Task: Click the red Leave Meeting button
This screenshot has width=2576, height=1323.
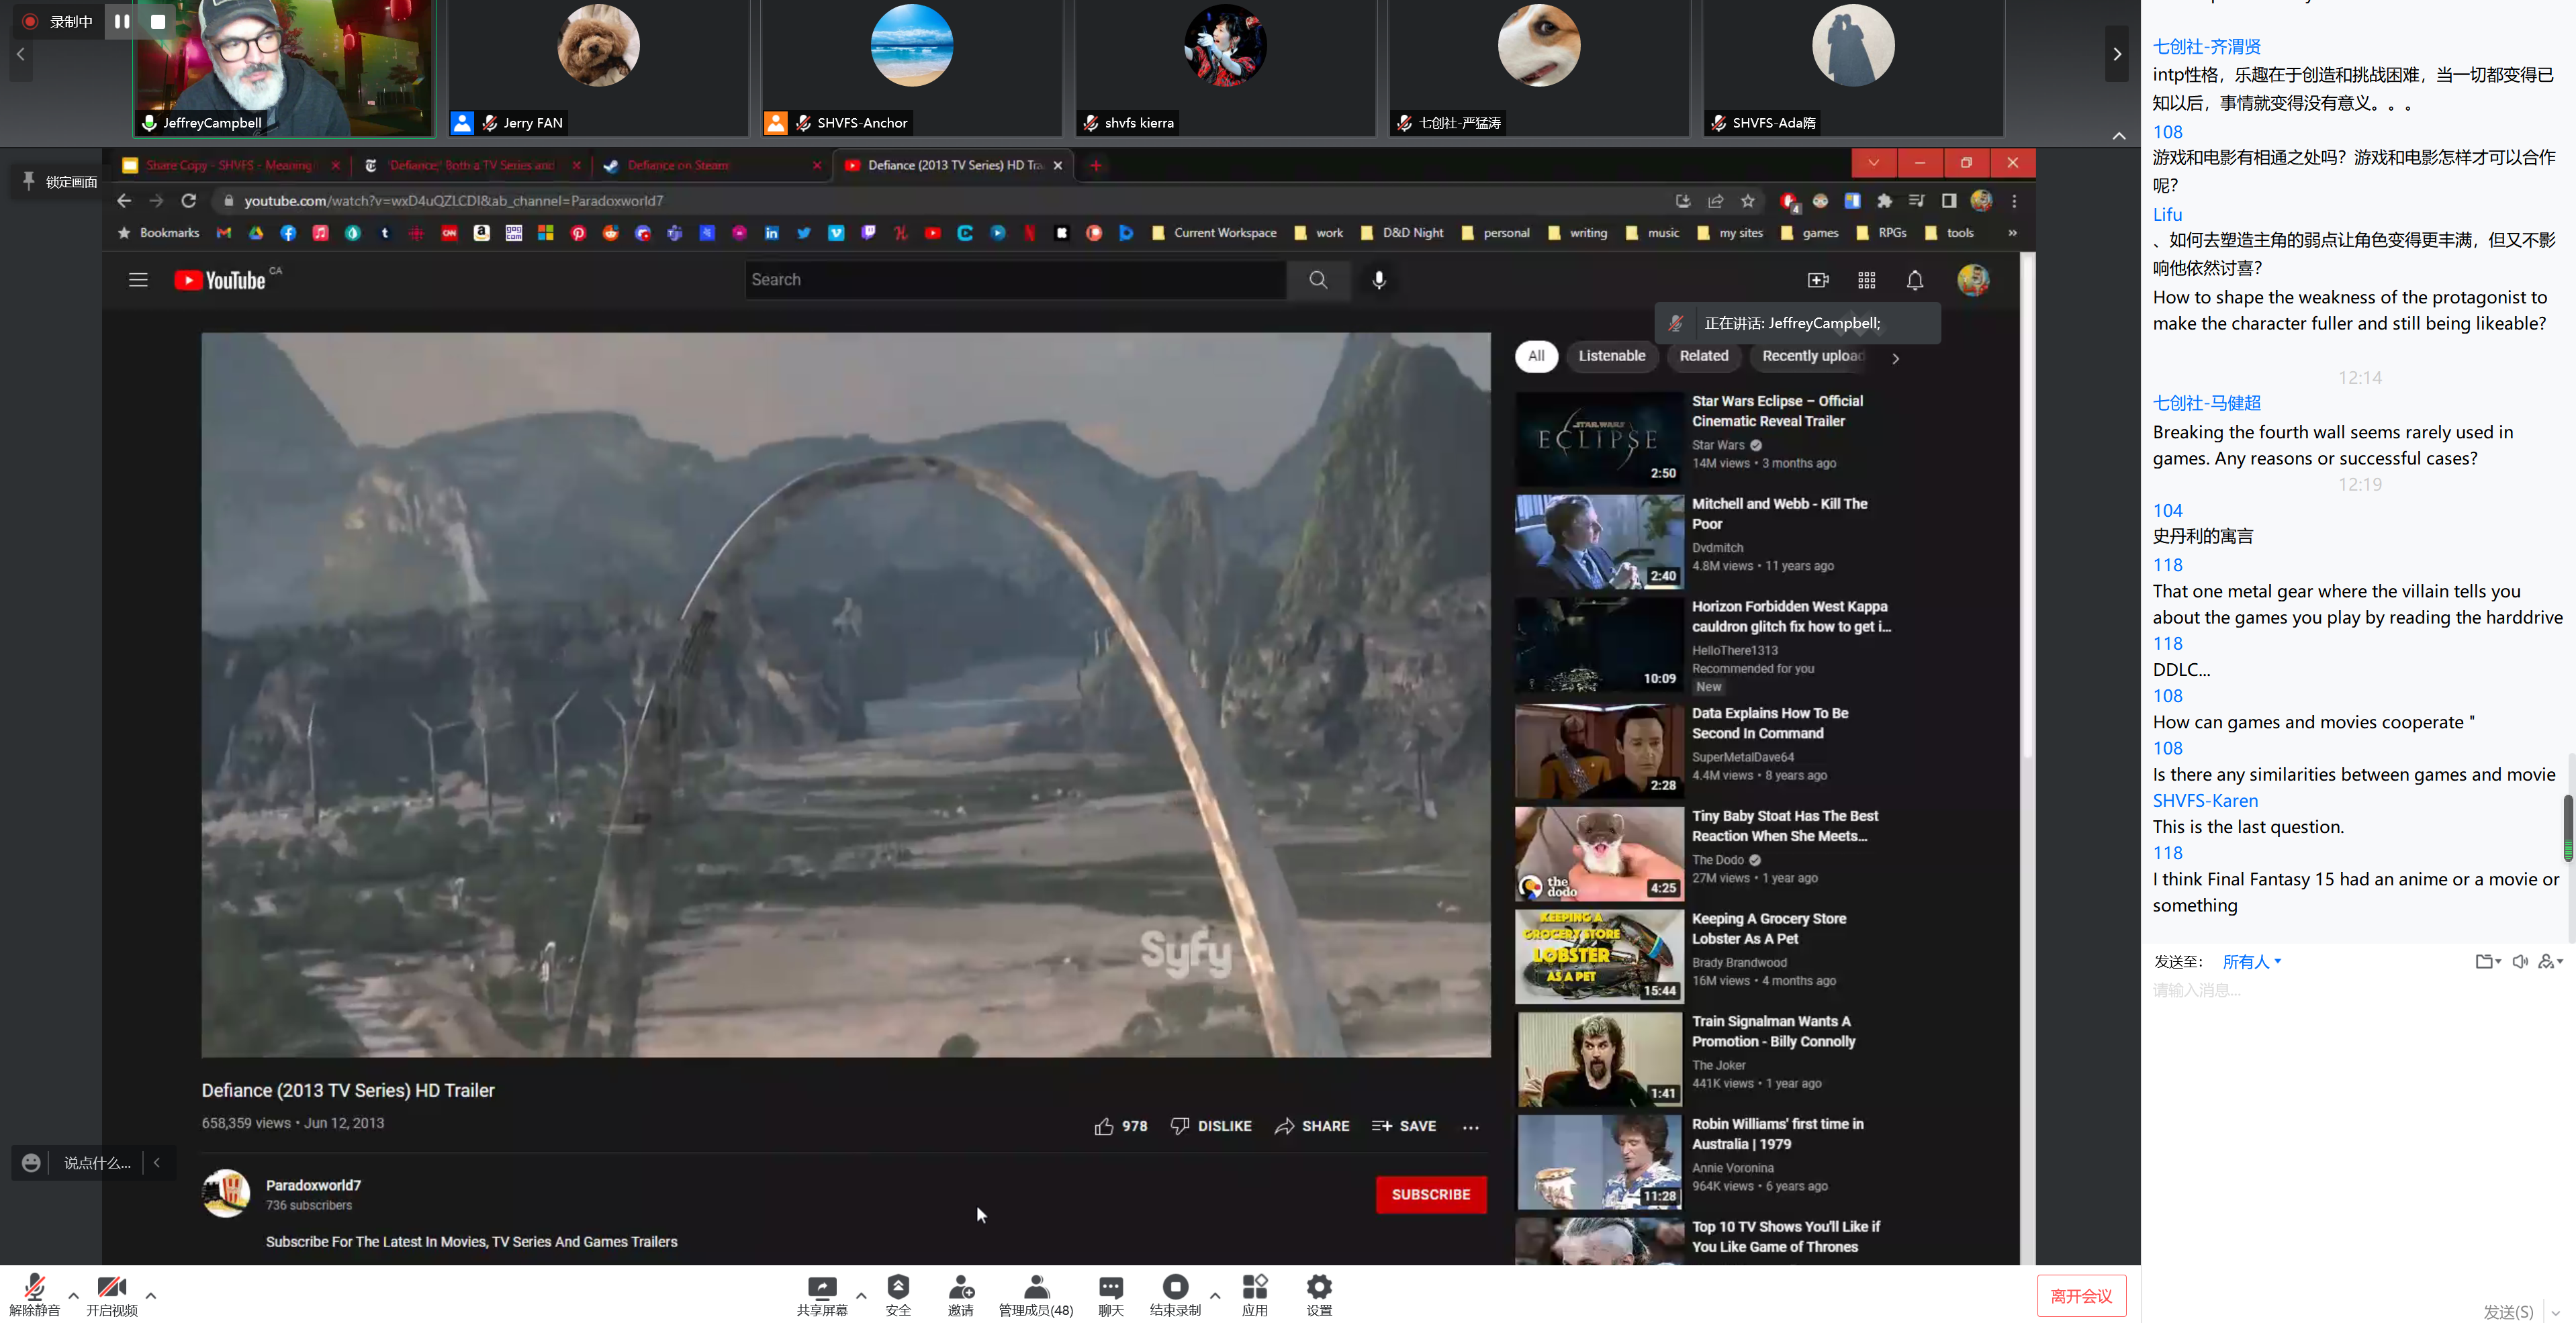Action: pyautogui.click(x=2081, y=1296)
